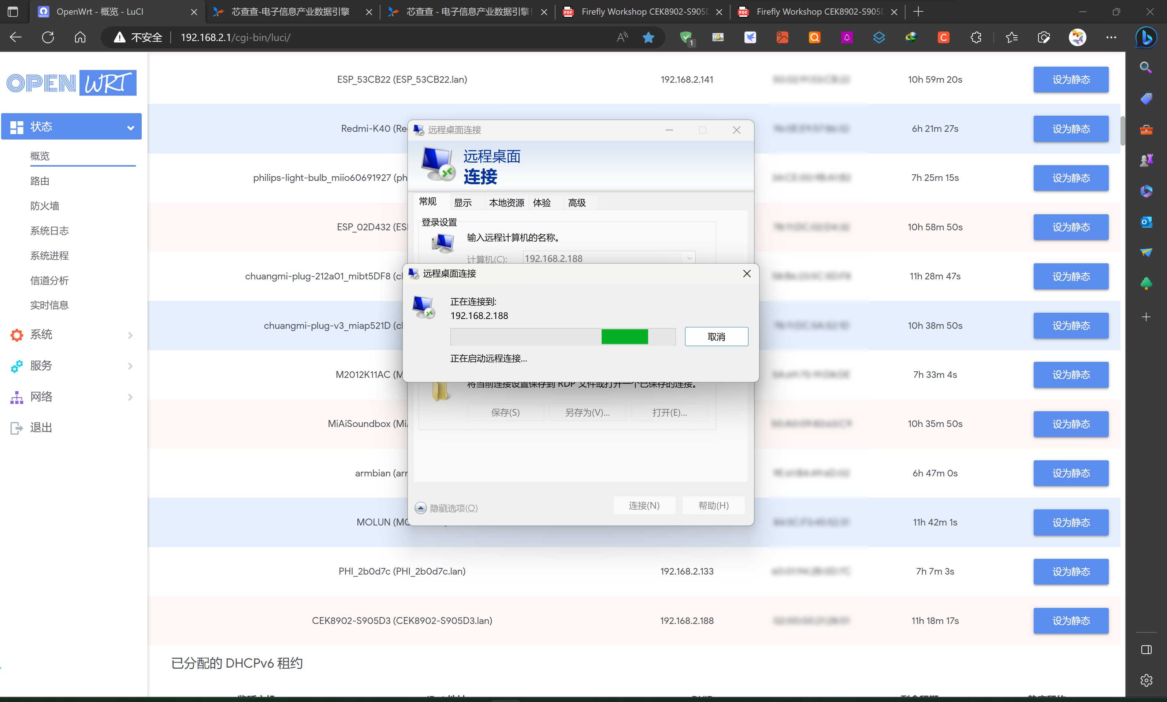Viewport: 1167px width, 702px height.
Task: Open the tab actions menu icon
Action: click(13, 11)
